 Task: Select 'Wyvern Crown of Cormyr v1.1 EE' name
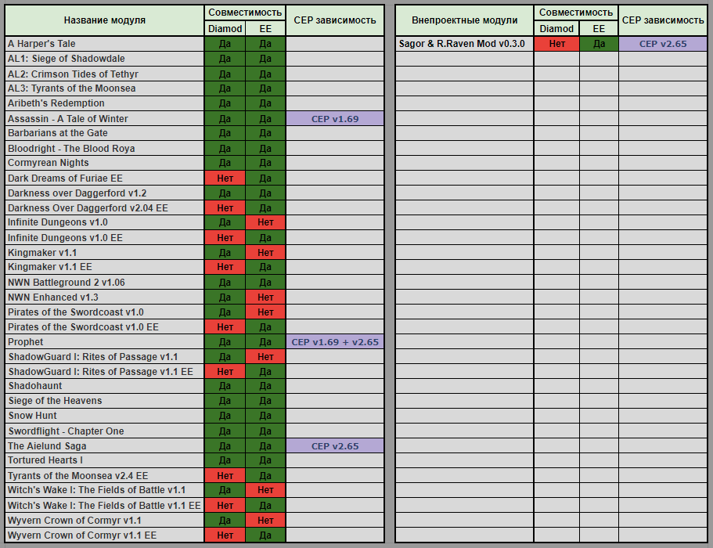82,535
